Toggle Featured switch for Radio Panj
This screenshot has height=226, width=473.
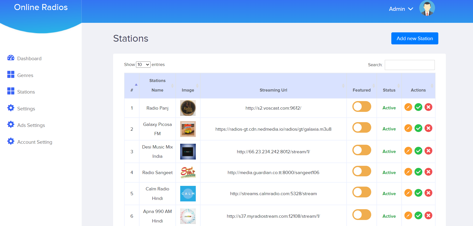tap(362, 107)
